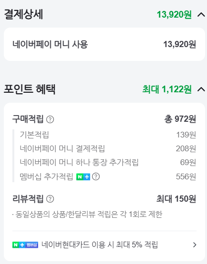Screen dimensions: 207x264
Task: Click the 최대 150원 review reward amount
Action: 176,199
